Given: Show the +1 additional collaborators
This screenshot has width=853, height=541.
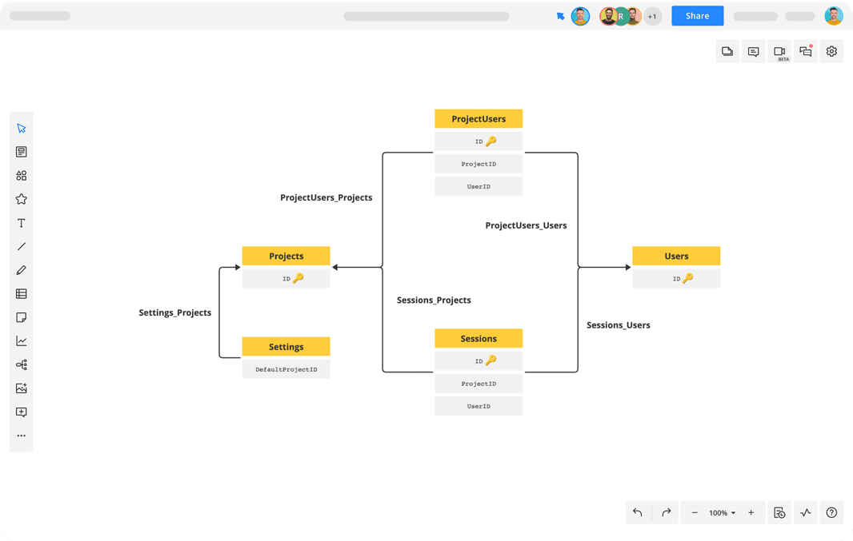Looking at the screenshot, I should point(652,16).
